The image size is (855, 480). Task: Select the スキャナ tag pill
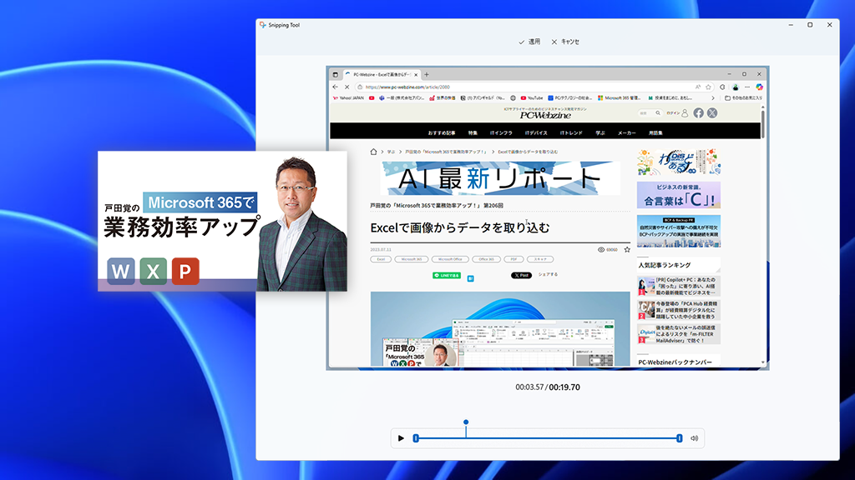coord(540,259)
